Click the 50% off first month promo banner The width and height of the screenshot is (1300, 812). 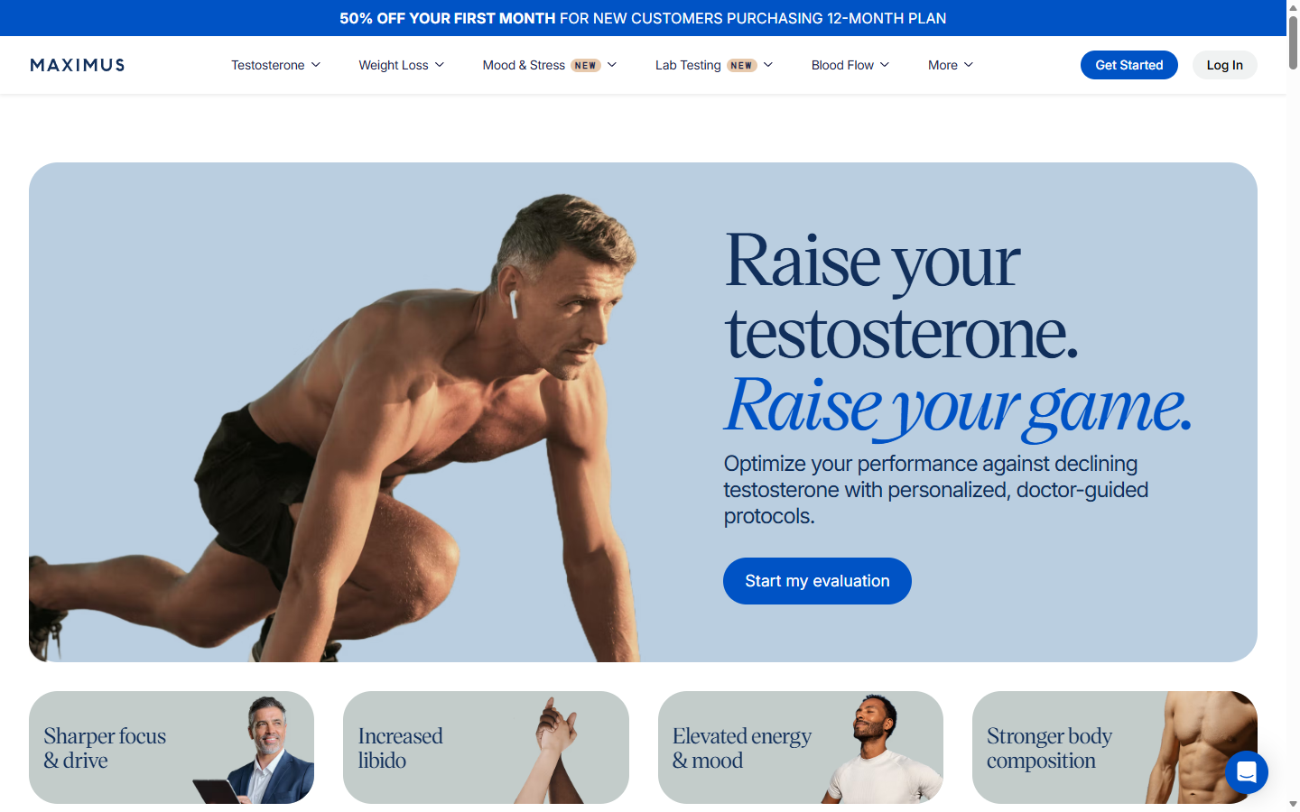pyautogui.click(x=643, y=18)
